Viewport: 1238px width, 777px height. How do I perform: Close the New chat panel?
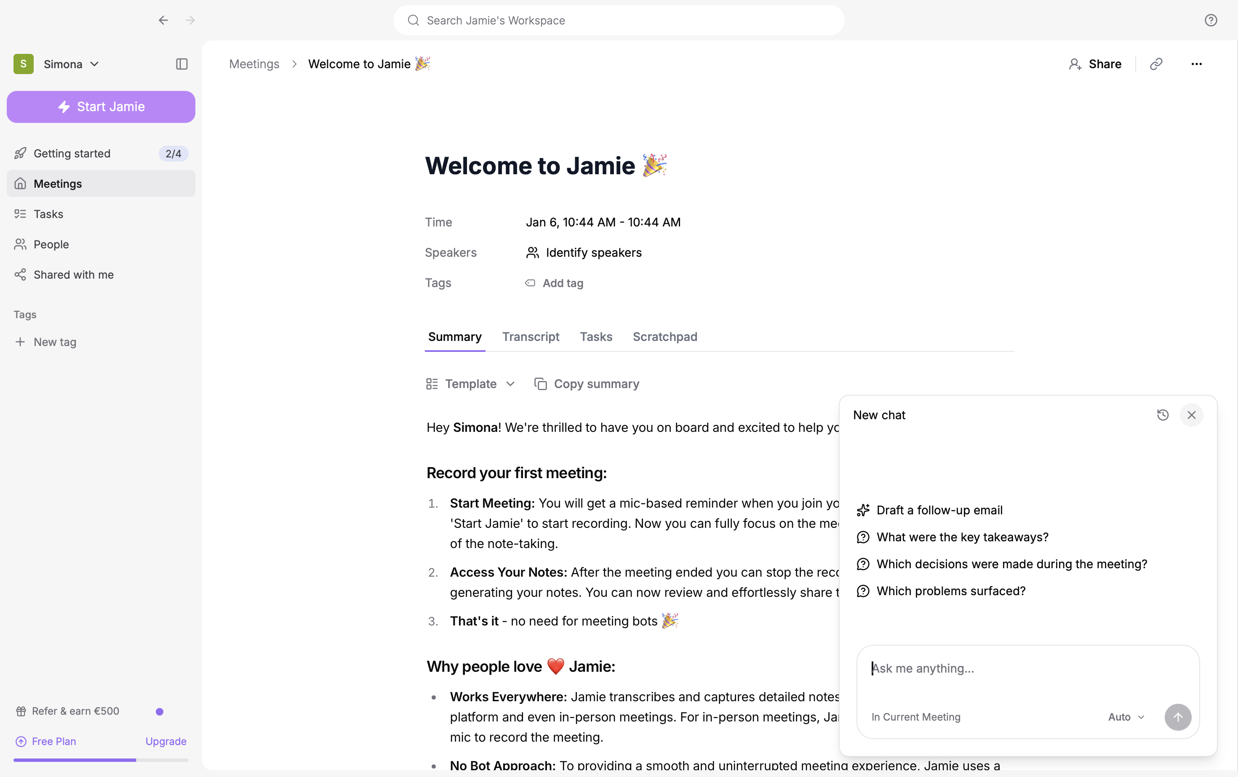[1191, 415]
